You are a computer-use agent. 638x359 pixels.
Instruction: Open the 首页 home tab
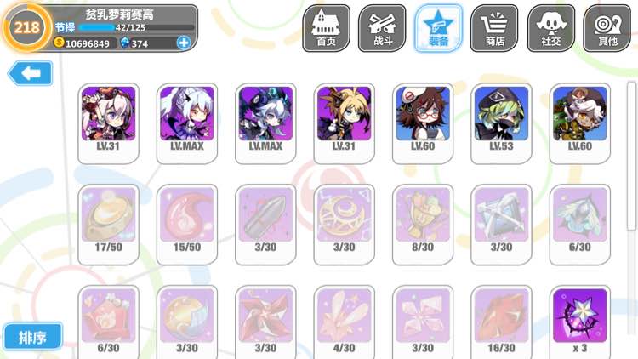click(326, 28)
